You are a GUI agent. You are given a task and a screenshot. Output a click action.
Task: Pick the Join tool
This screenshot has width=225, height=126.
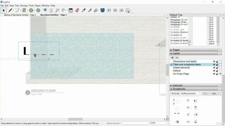(x=96, y=10)
